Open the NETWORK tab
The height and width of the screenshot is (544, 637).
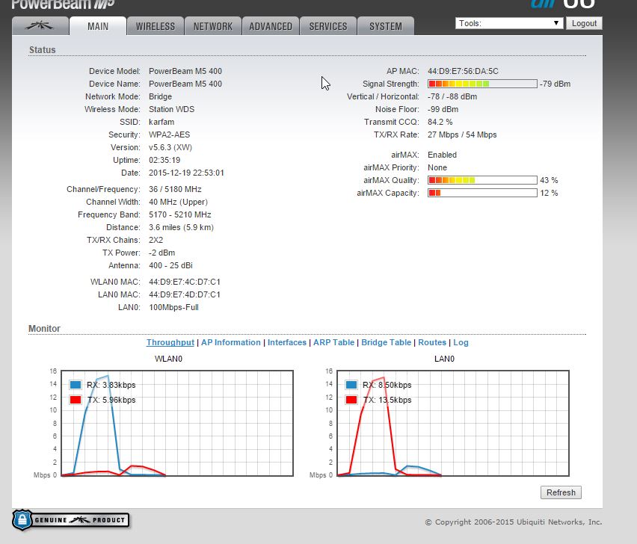coord(213,26)
